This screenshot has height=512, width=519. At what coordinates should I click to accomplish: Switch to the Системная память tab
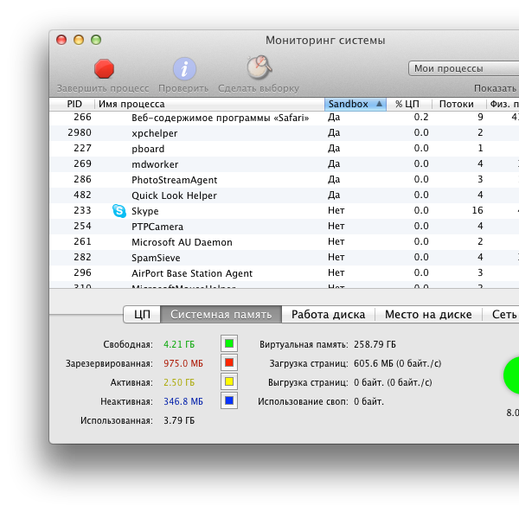coord(221,315)
